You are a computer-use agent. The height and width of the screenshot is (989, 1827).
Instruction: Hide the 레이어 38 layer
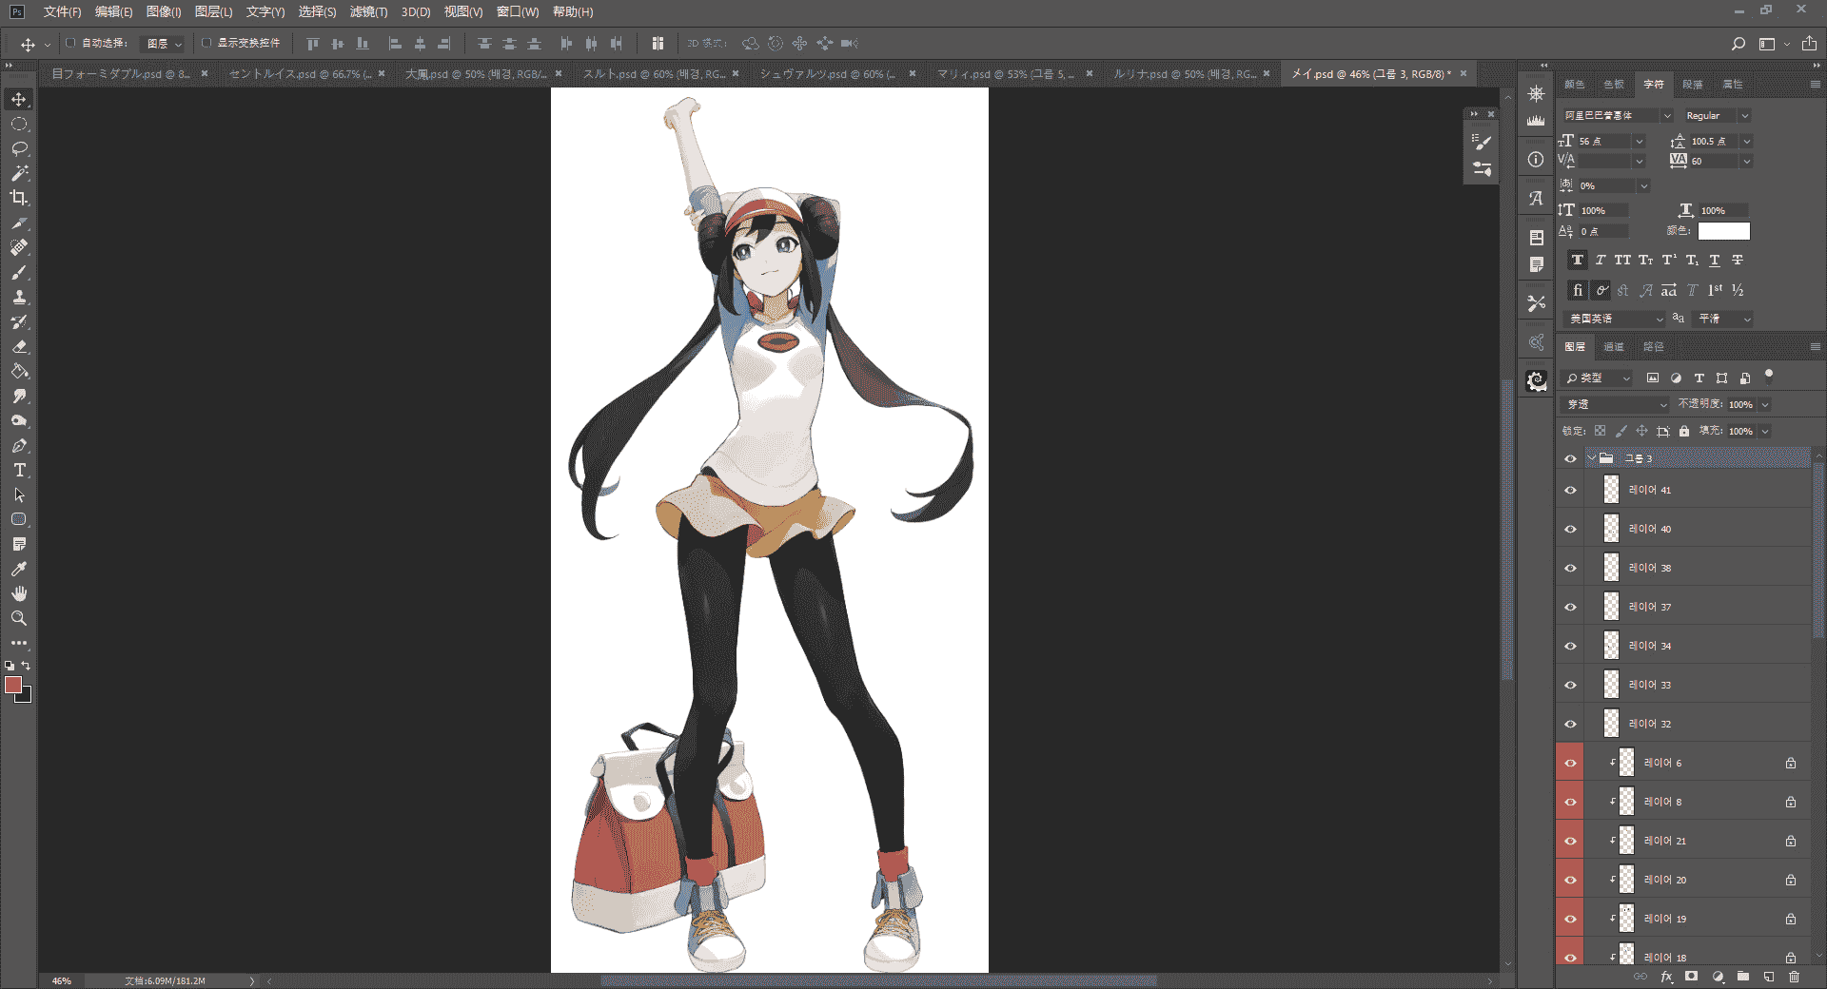coord(1570,569)
